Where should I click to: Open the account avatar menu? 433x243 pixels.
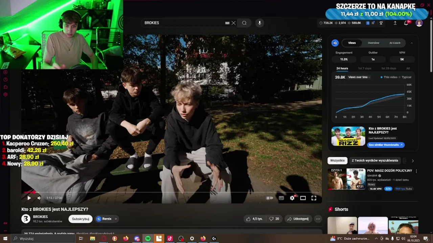[x=419, y=23]
